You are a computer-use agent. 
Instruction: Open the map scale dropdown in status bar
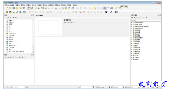pyautogui.click(x=106, y=87)
